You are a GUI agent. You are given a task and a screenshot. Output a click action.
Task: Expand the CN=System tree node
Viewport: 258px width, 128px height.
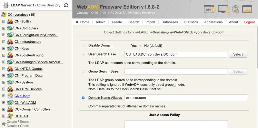click(x=4, y=82)
